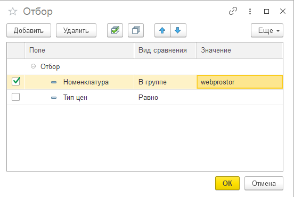Select the Равно comparison cell
The image size is (294, 197).
[x=165, y=97]
